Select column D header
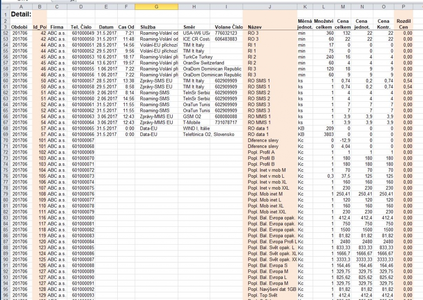 coord(81,7)
